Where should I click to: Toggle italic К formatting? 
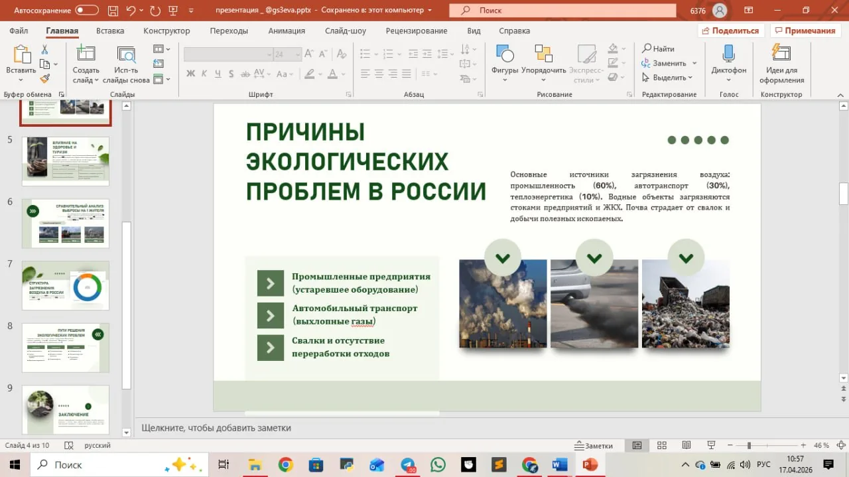[205, 74]
